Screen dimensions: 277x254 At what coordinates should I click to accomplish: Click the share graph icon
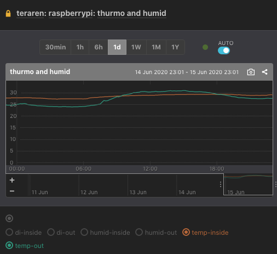(264, 72)
